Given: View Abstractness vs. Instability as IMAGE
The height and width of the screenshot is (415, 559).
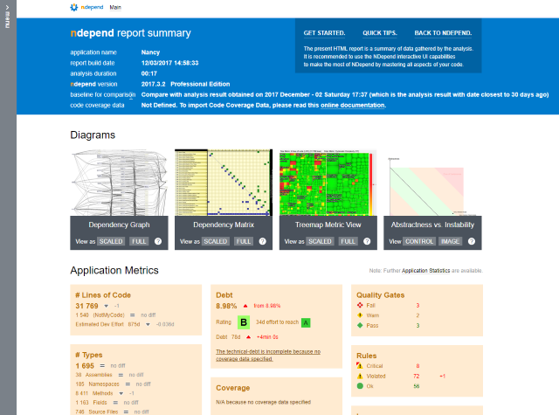Looking at the screenshot, I should (x=451, y=241).
